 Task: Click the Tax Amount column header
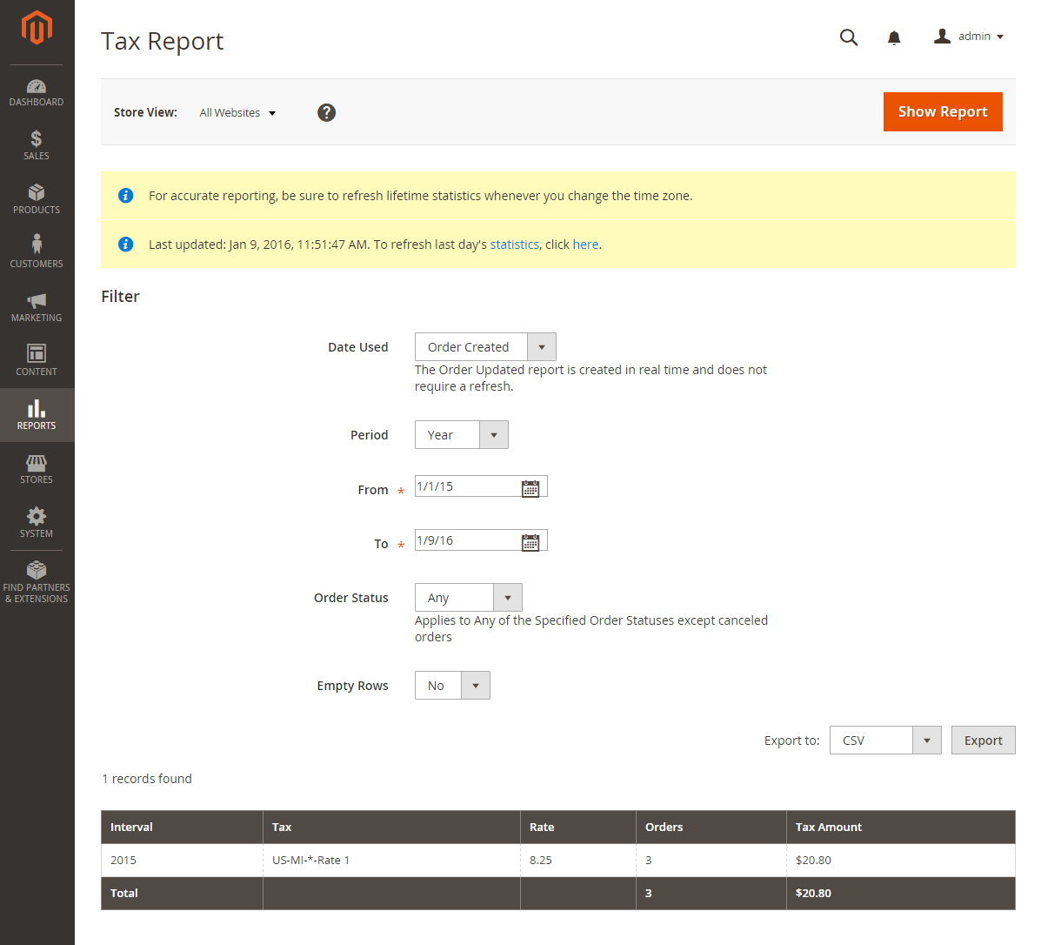click(901, 827)
